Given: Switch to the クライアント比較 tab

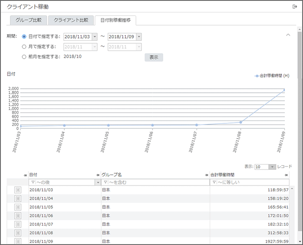Looking at the screenshot, I should click(71, 20).
